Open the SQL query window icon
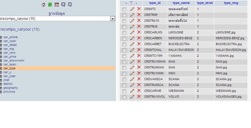251x128 pixels. pyautogui.click(x=57, y=5)
